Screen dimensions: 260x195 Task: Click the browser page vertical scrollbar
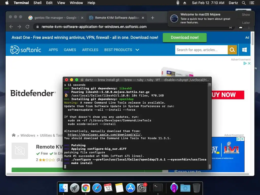[x=252, y=39]
